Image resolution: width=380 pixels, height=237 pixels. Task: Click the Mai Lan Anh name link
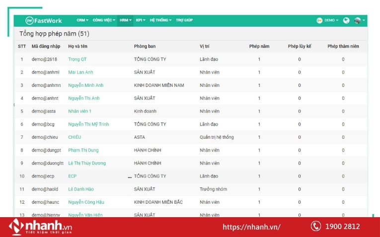tap(80, 72)
